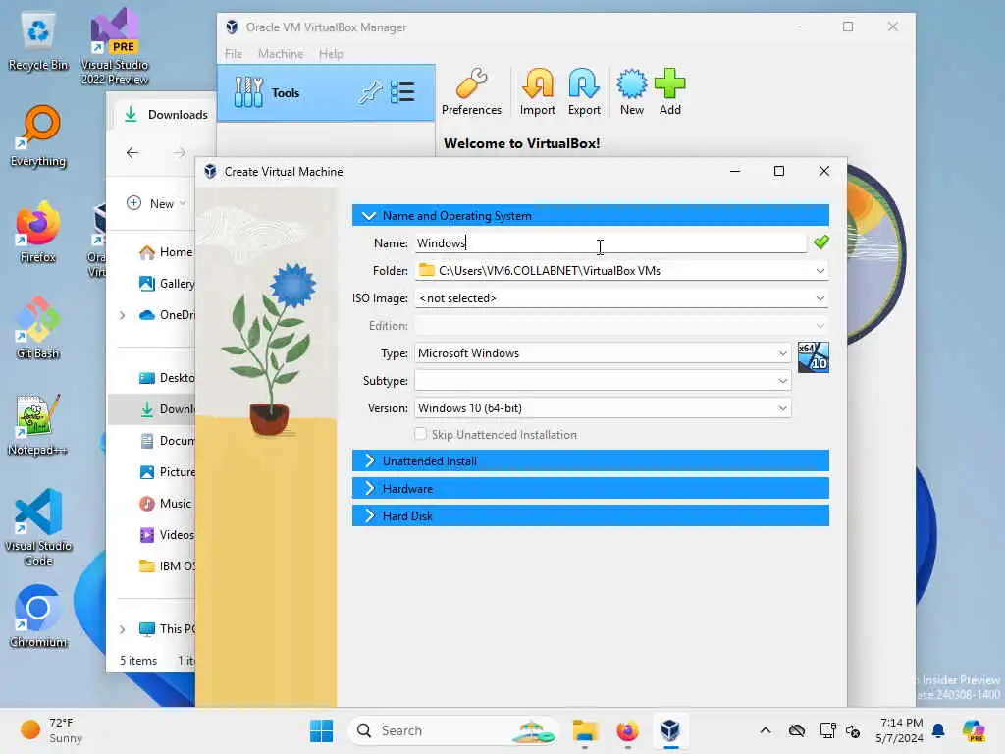This screenshot has height=754, width=1005.
Task: Open the Folder path dropdown
Action: coord(820,271)
